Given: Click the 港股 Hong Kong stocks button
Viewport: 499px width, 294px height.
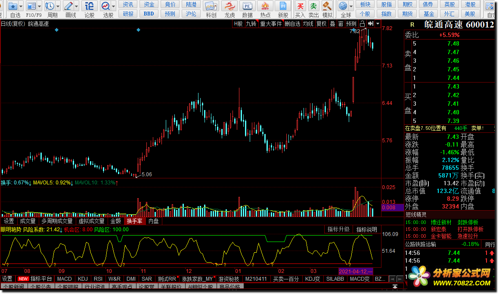Looking at the screenshot, I should click(x=470, y=4).
